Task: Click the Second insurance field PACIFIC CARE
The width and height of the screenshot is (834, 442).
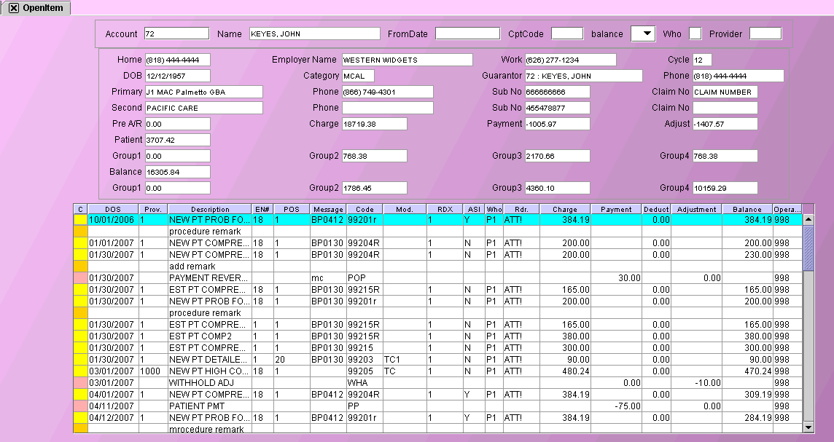Action: click(203, 108)
